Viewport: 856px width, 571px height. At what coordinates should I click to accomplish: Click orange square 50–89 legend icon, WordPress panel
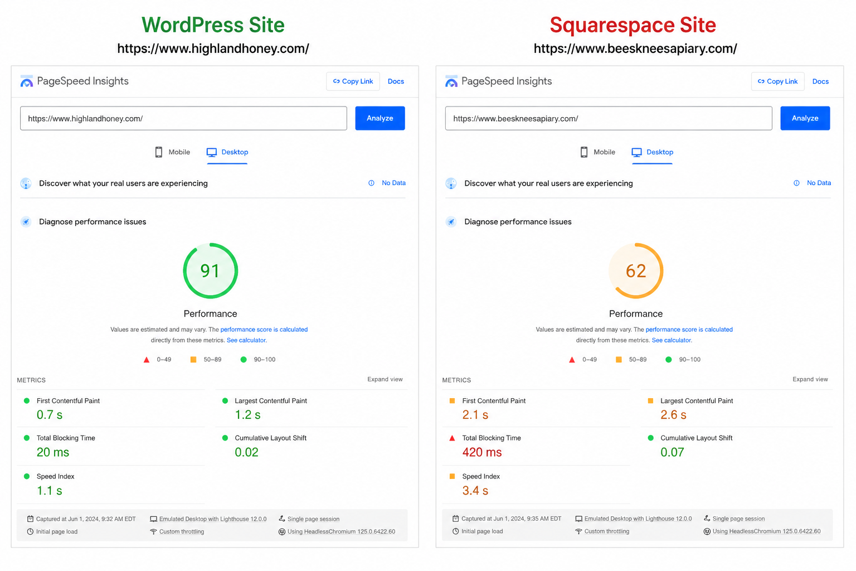tap(193, 360)
